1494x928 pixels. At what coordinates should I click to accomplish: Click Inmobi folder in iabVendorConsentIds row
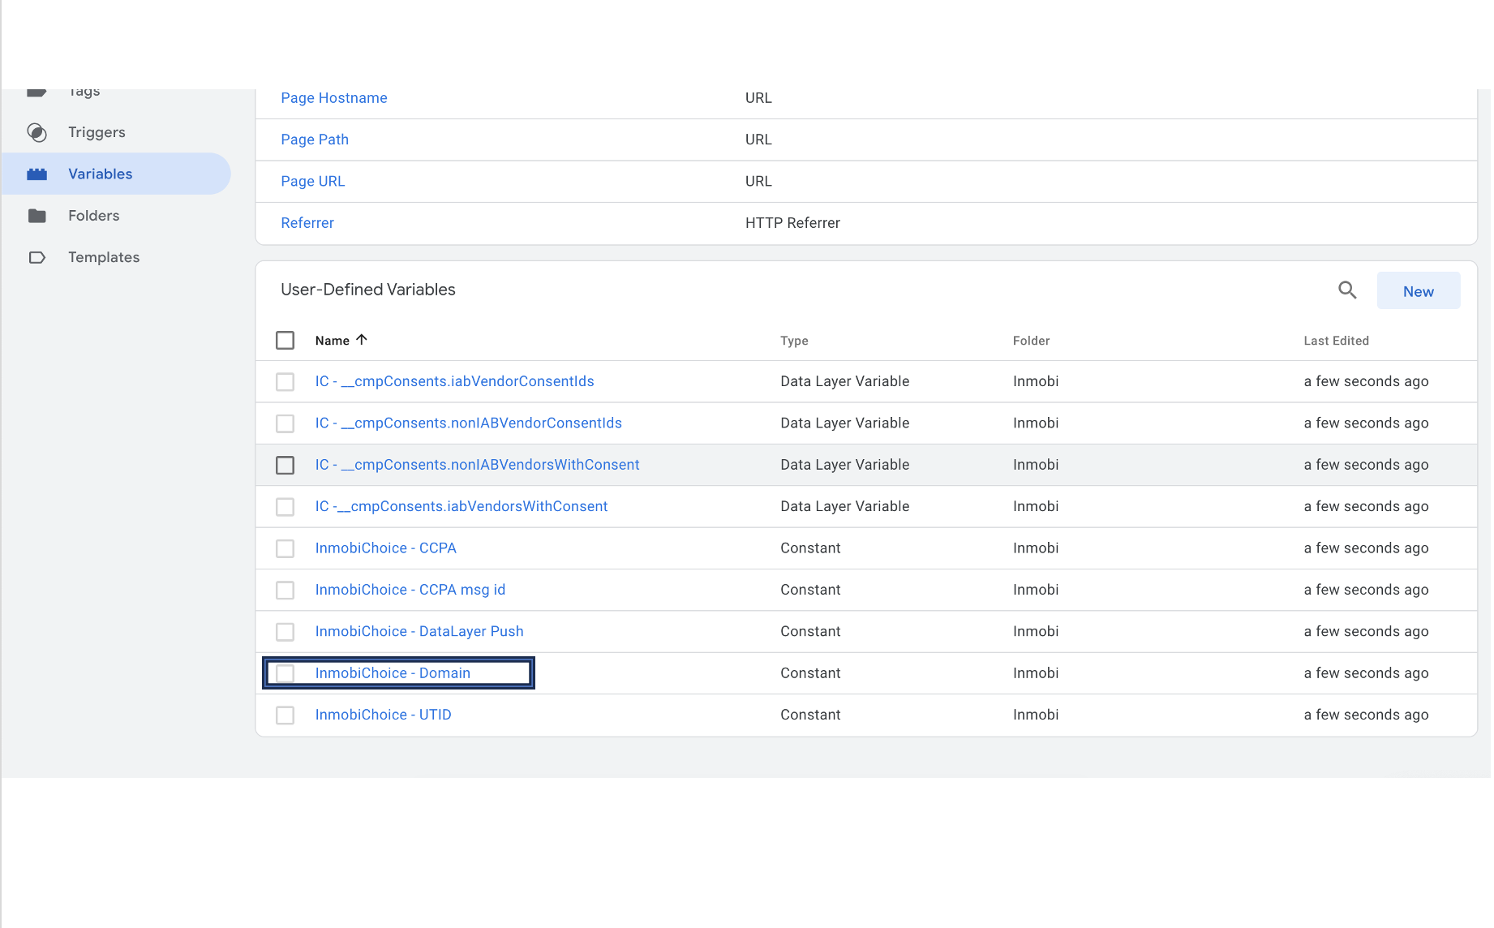pyautogui.click(x=1036, y=381)
